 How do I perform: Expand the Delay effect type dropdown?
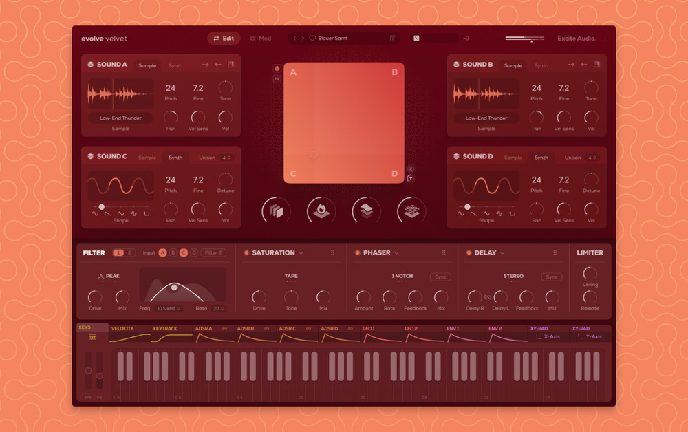[x=502, y=252]
